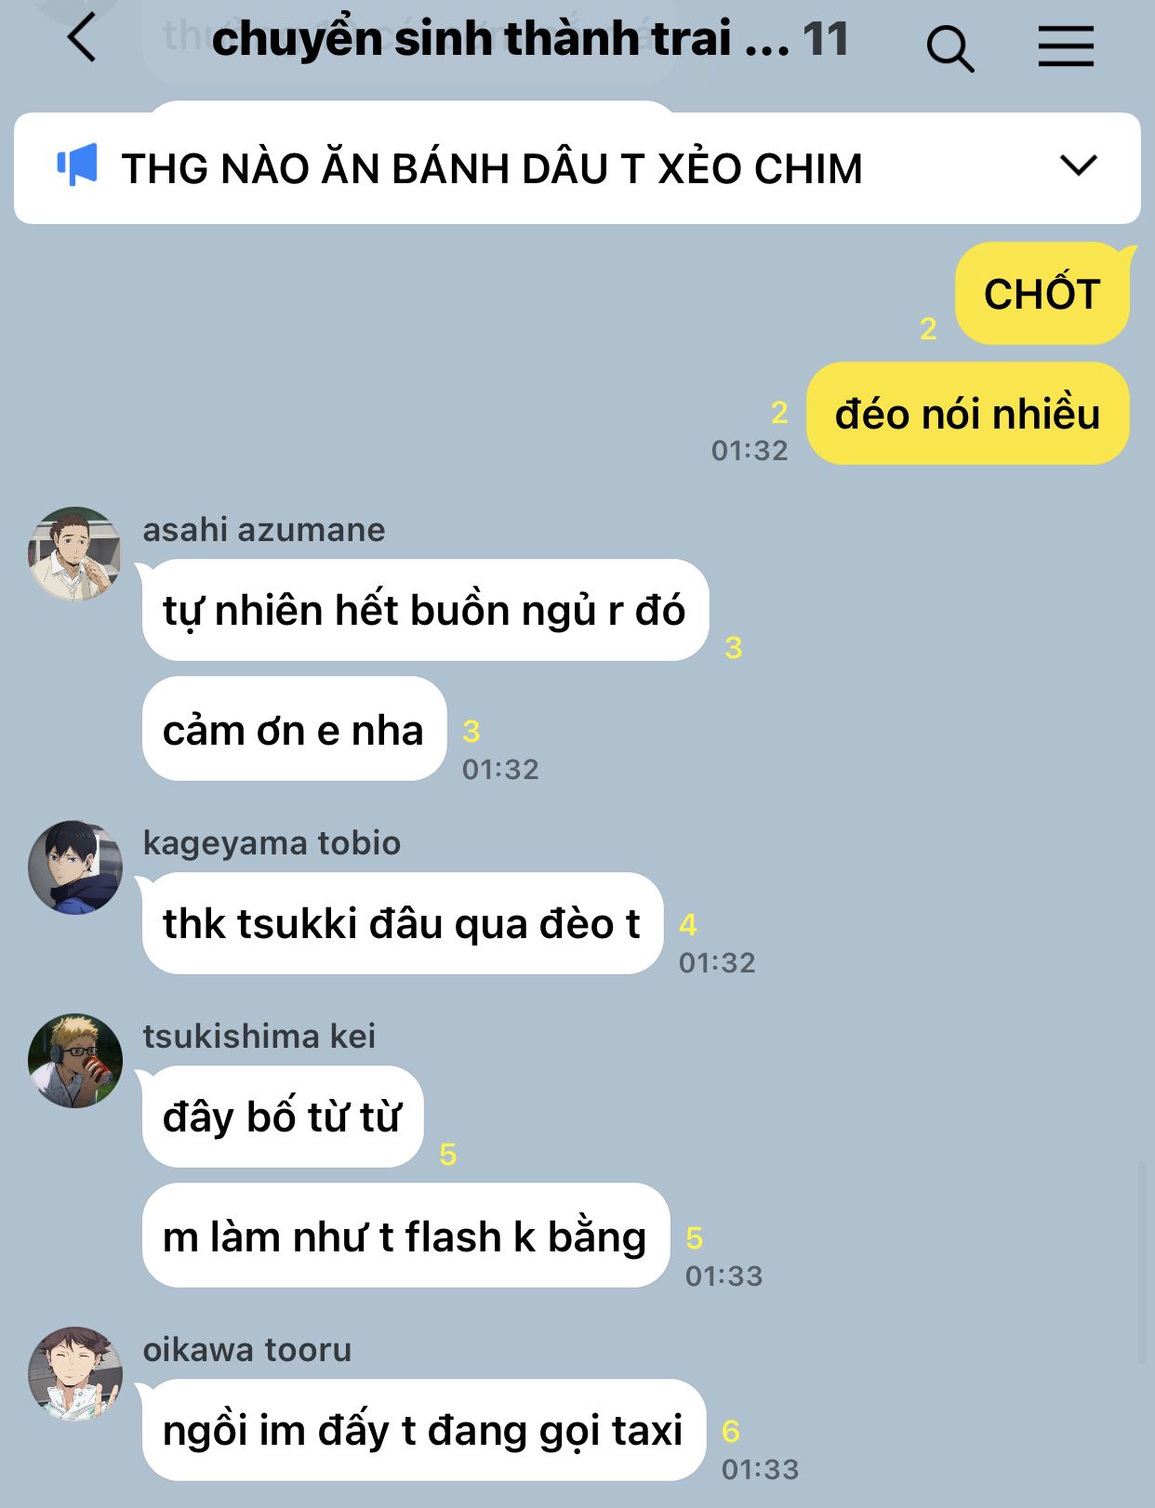
Task: Tap the back arrow icon
Action: [82, 38]
